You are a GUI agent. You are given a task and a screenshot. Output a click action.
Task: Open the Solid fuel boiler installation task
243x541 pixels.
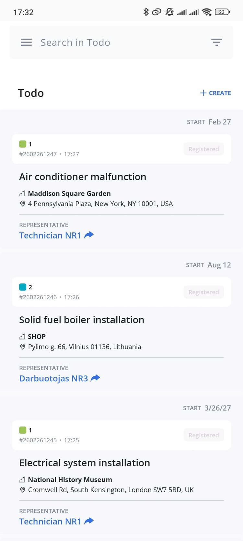tap(82, 320)
